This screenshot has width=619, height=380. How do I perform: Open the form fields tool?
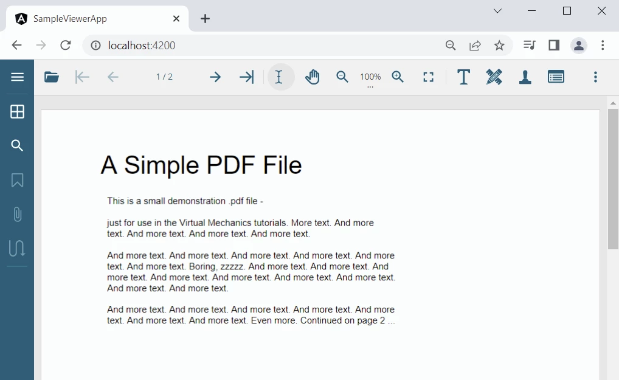pyautogui.click(x=556, y=77)
